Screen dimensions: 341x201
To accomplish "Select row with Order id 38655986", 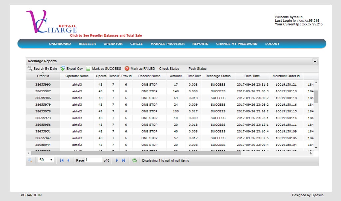I will [x=170, y=98].
